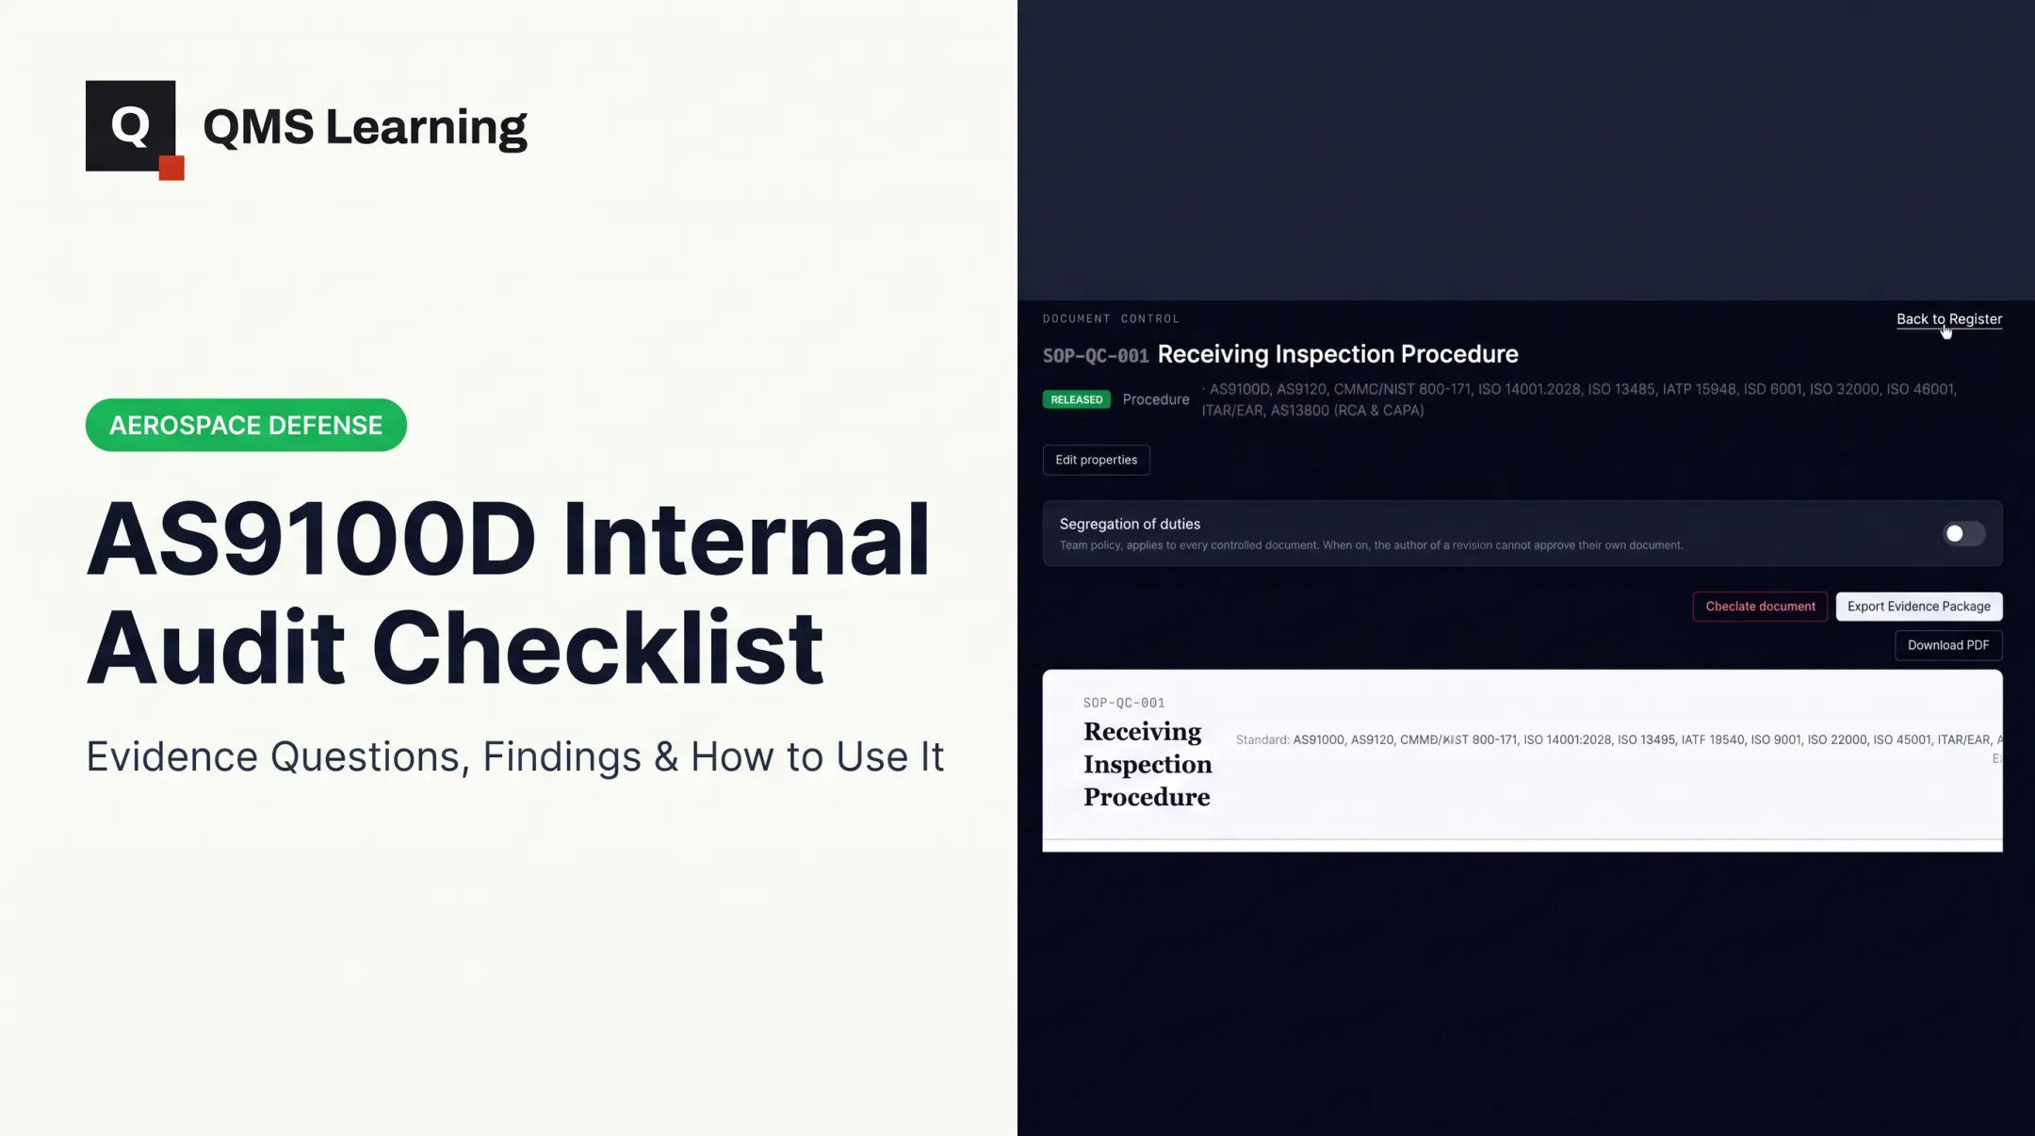Click the AS9100D Internal Audit Checklist headline

508,593
